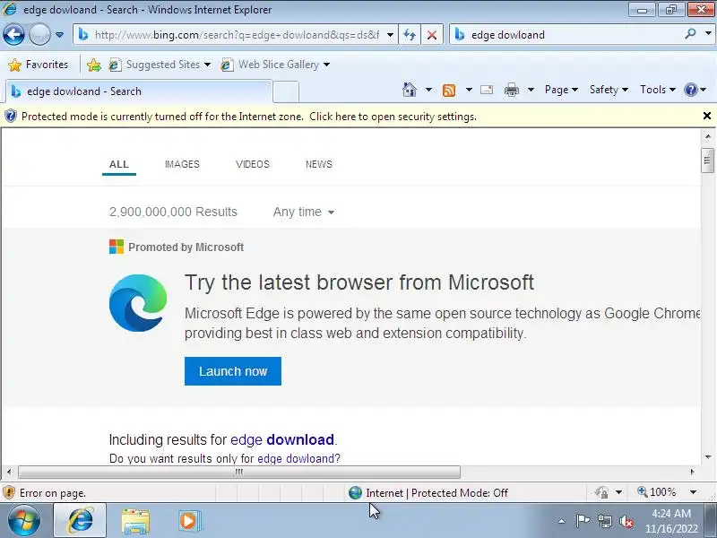
Task: Expand the Print dropdown arrow
Action: click(x=531, y=90)
